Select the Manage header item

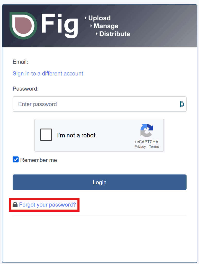click(x=106, y=26)
